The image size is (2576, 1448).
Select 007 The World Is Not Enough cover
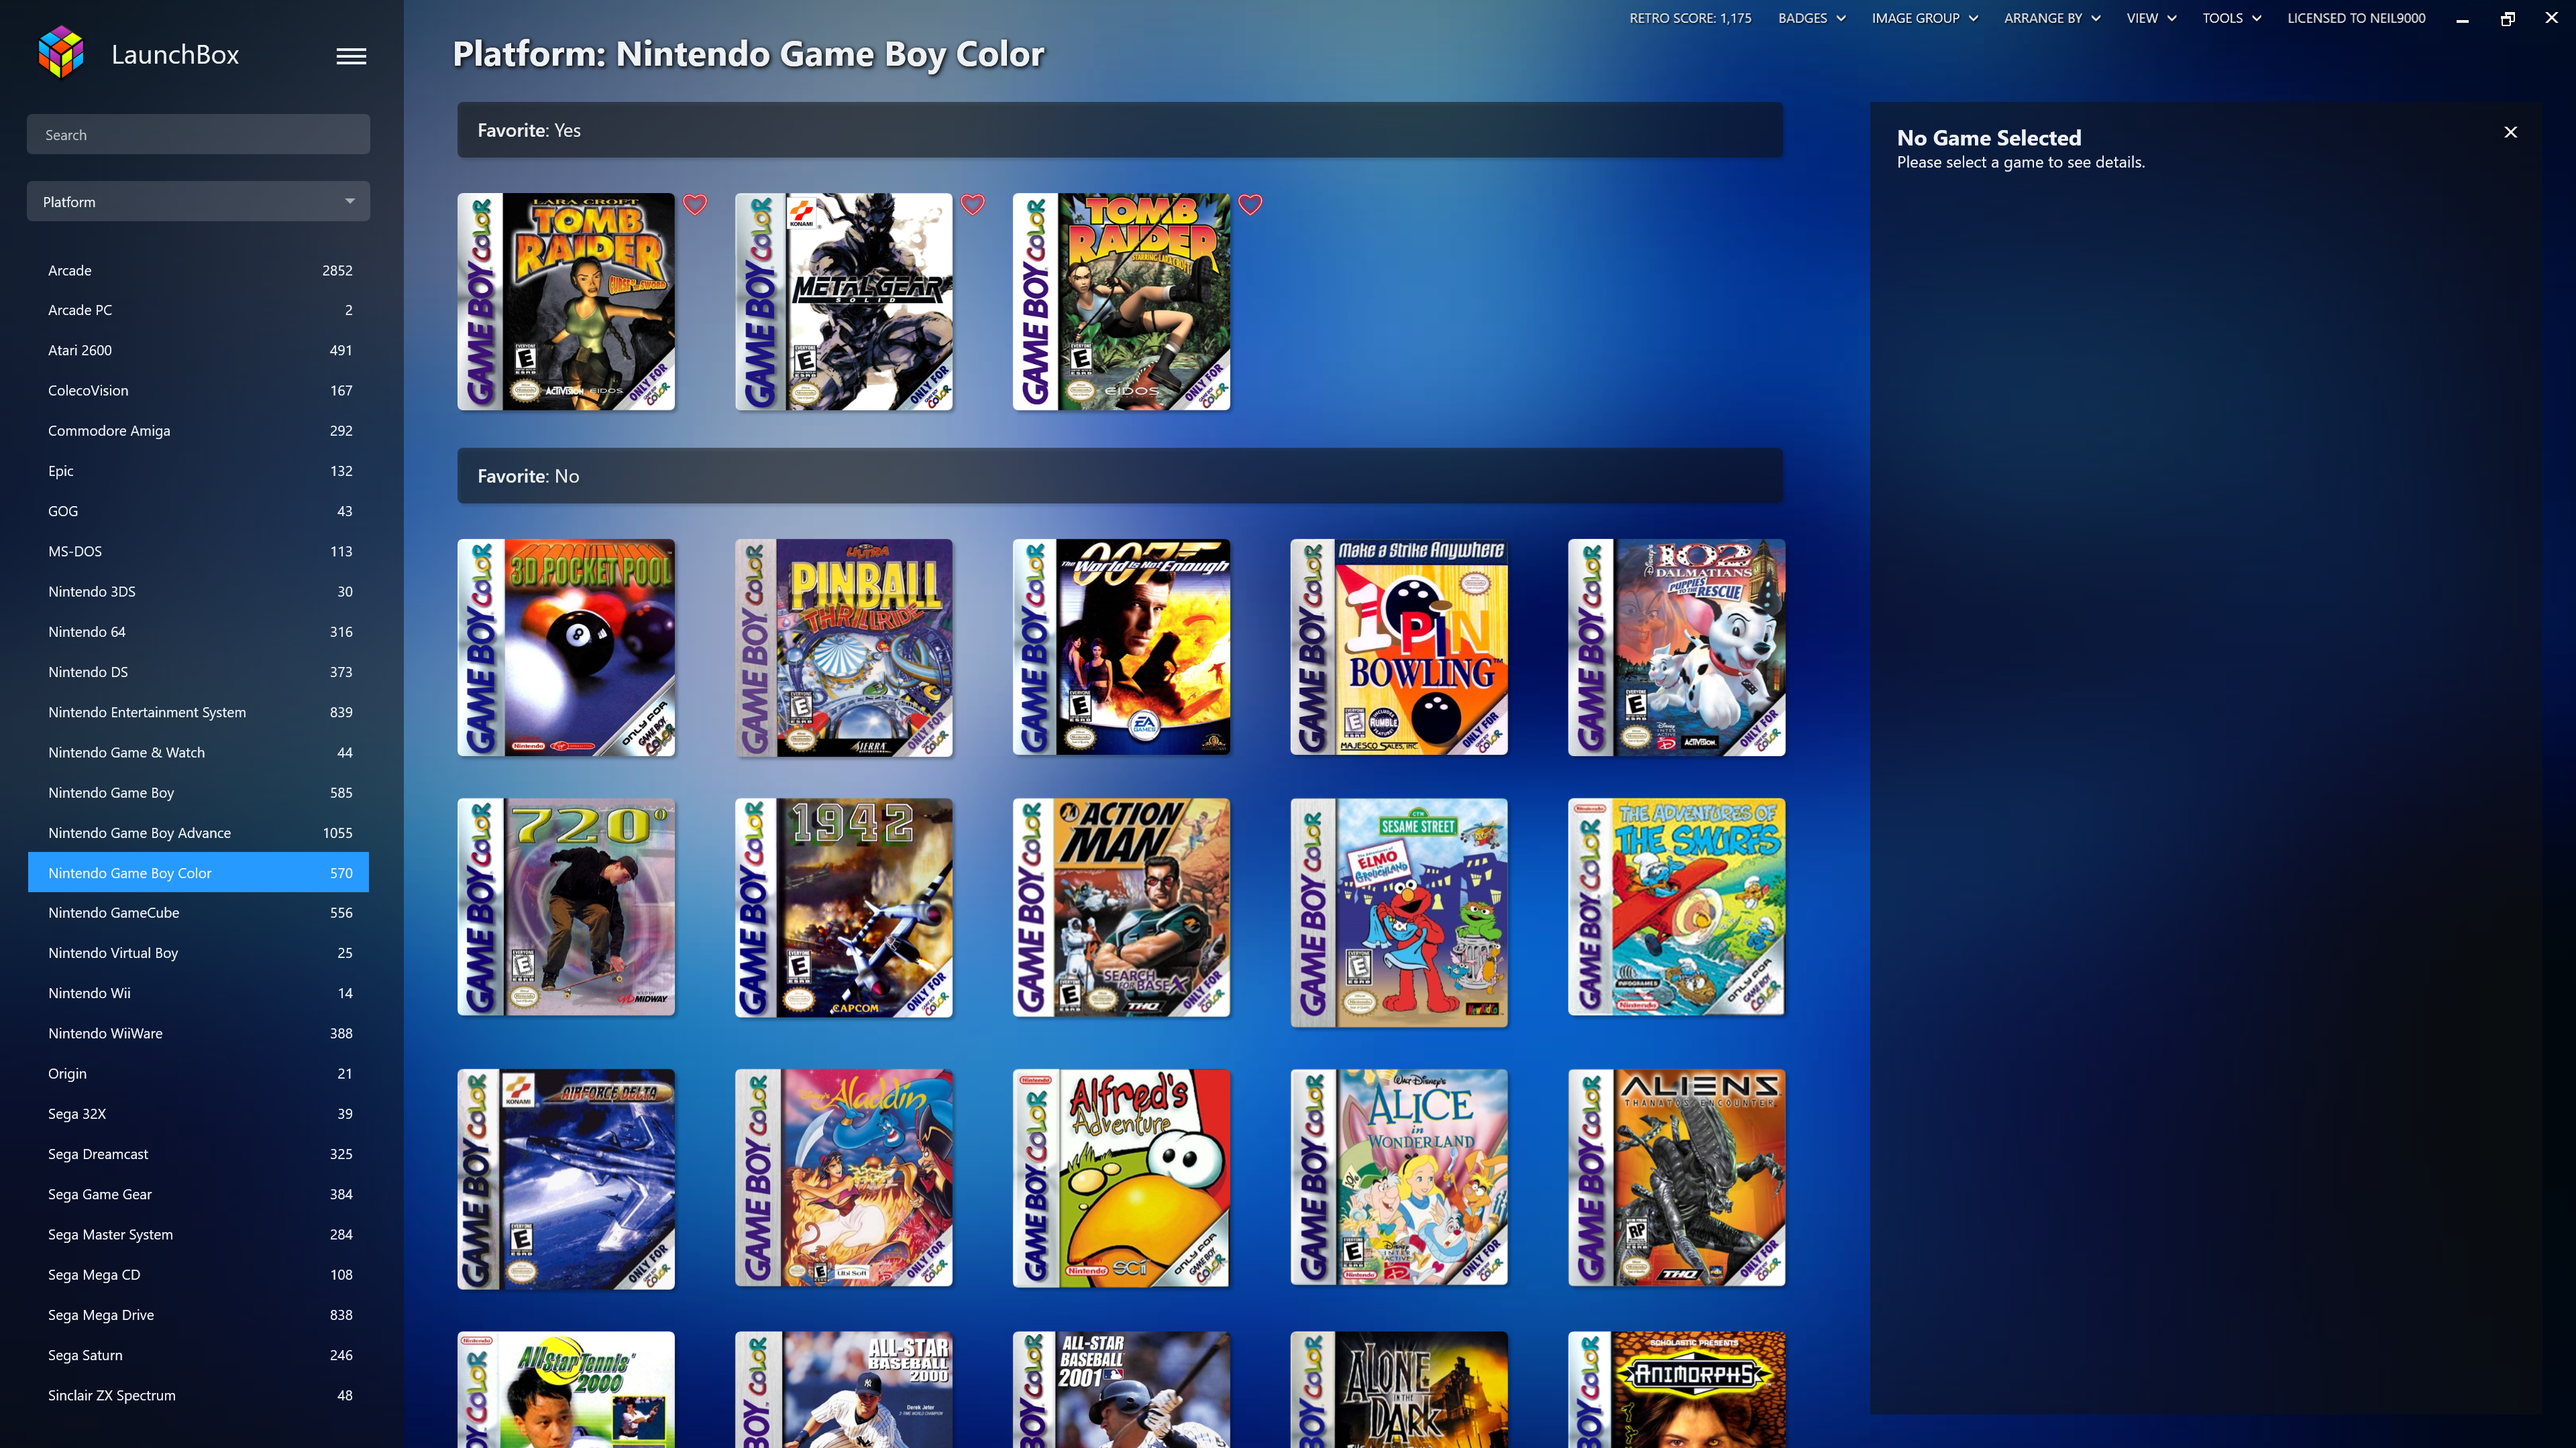pyautogui.click(x=1121, y=648)
